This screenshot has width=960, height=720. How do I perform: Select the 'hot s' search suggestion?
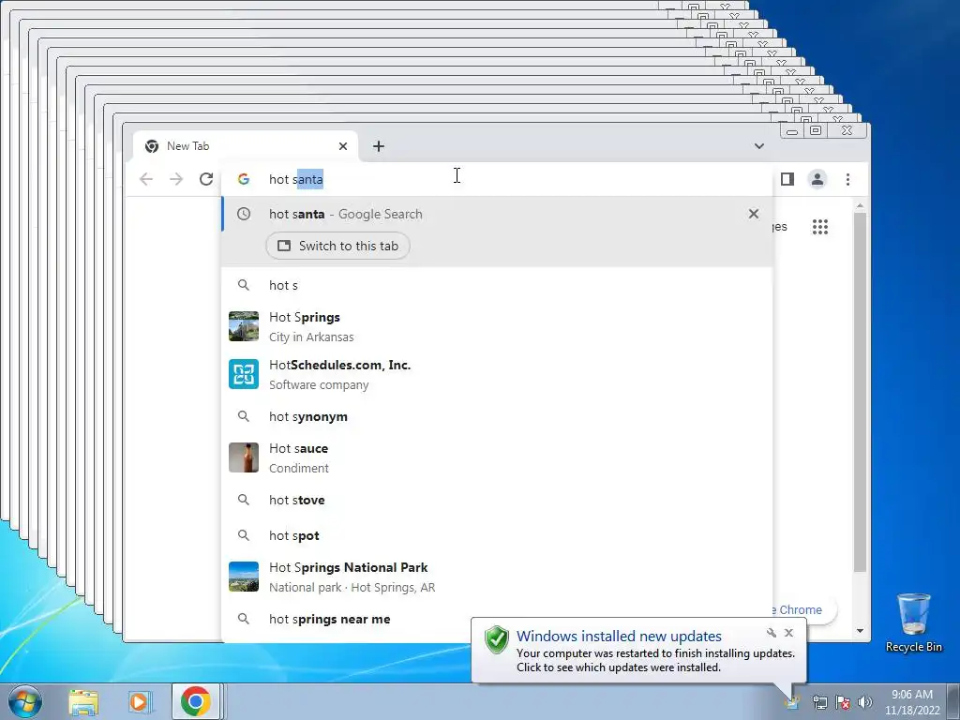click(497, 285)
